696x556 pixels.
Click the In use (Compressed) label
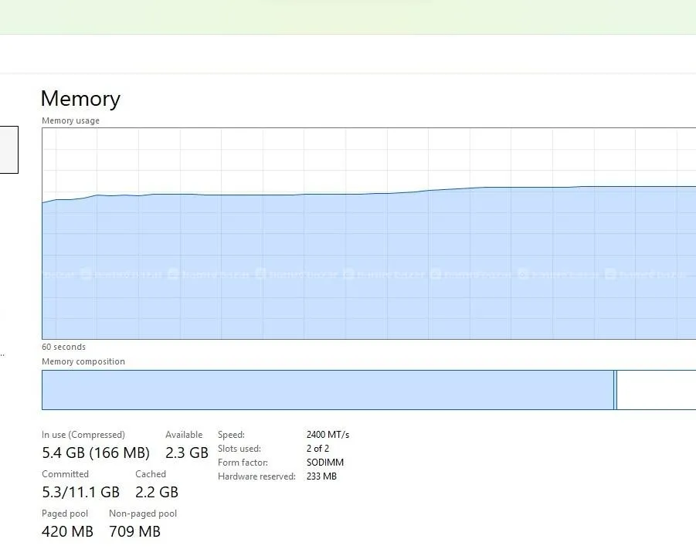(x=83, y=435)
